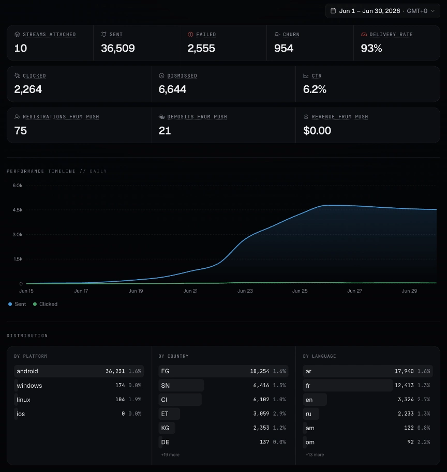
Task: Click the Deposits From Push coins icon
Action: [161, 116]
